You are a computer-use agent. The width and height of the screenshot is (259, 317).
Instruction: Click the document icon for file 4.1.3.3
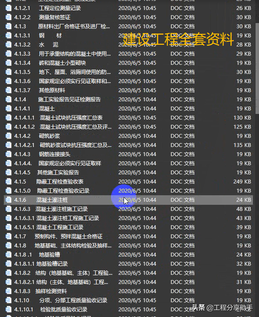(x=8, y=54)
